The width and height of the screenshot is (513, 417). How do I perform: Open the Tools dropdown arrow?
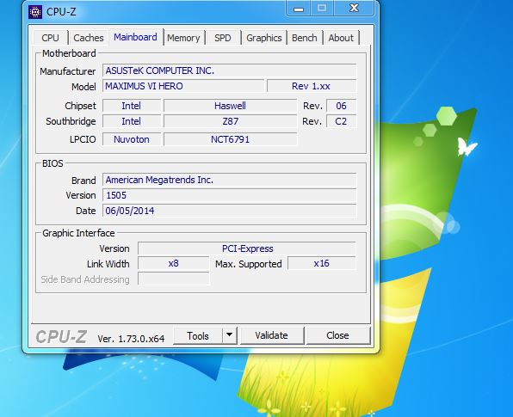230,335
